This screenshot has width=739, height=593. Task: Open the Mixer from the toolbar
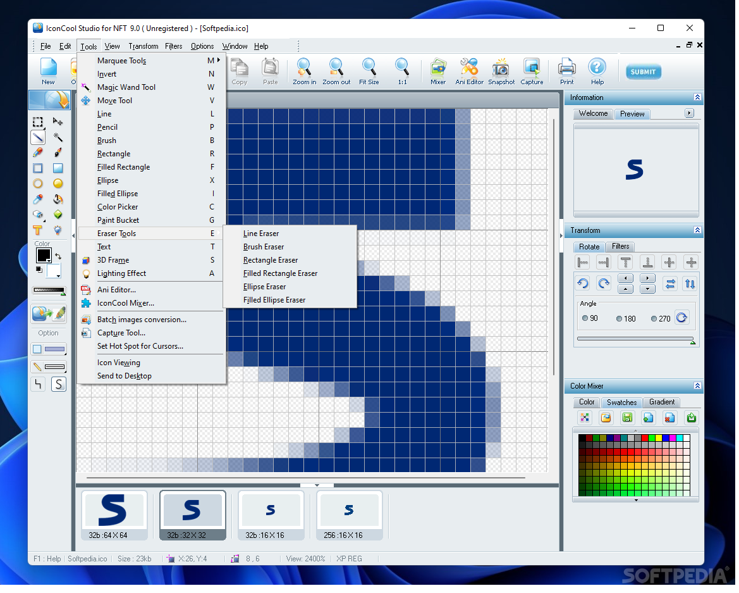coord(438,72)
